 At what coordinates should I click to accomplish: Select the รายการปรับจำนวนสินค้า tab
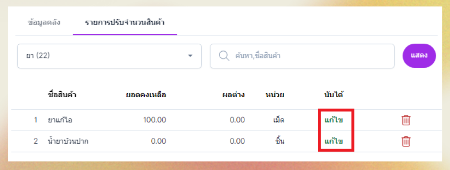click(125, 22)
